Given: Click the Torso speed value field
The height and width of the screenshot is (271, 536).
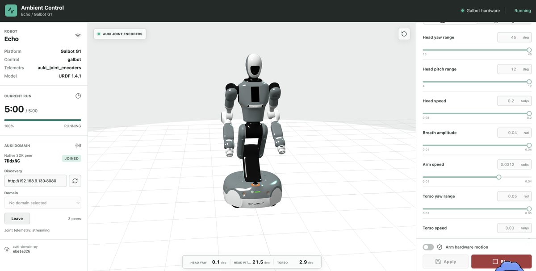Looking at the screenshot, I should (515, 228).
